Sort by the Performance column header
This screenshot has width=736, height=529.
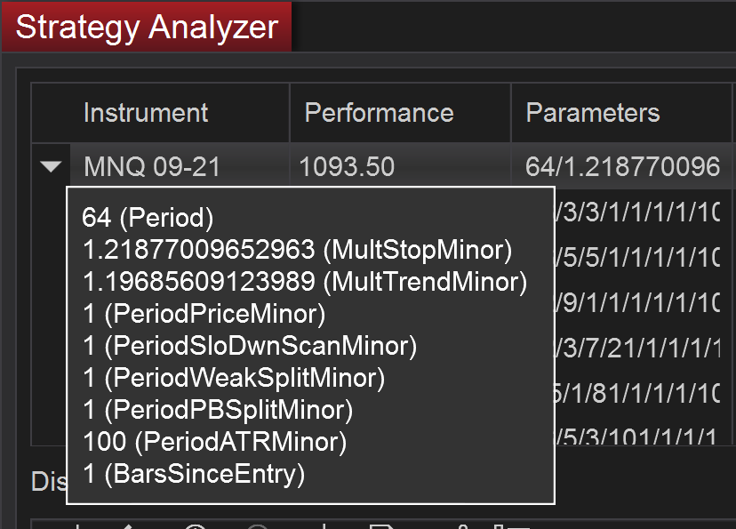pyautogui.click(x=379, y=113)
